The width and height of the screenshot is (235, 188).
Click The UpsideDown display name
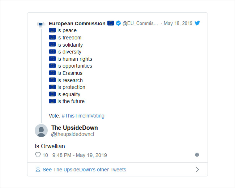[74, 128]
